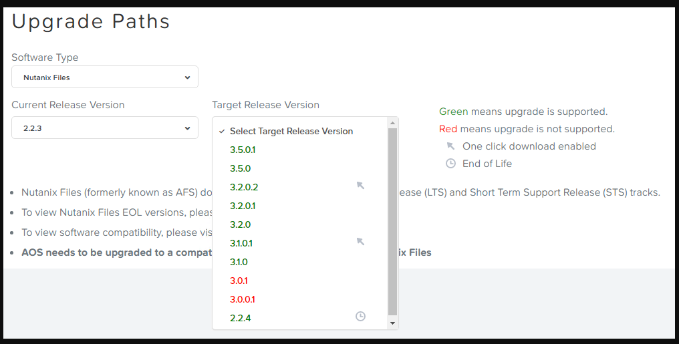Click the 'End of Life' legend text
The height and width of the screenshot is (344, 679).
point(487,164)
